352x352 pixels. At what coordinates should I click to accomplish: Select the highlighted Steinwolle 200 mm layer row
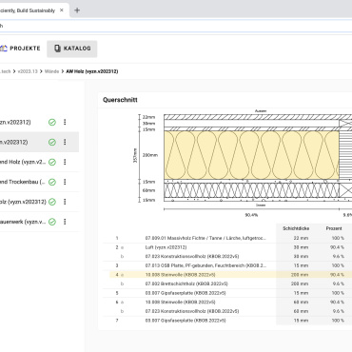click(x=230, y=275)
